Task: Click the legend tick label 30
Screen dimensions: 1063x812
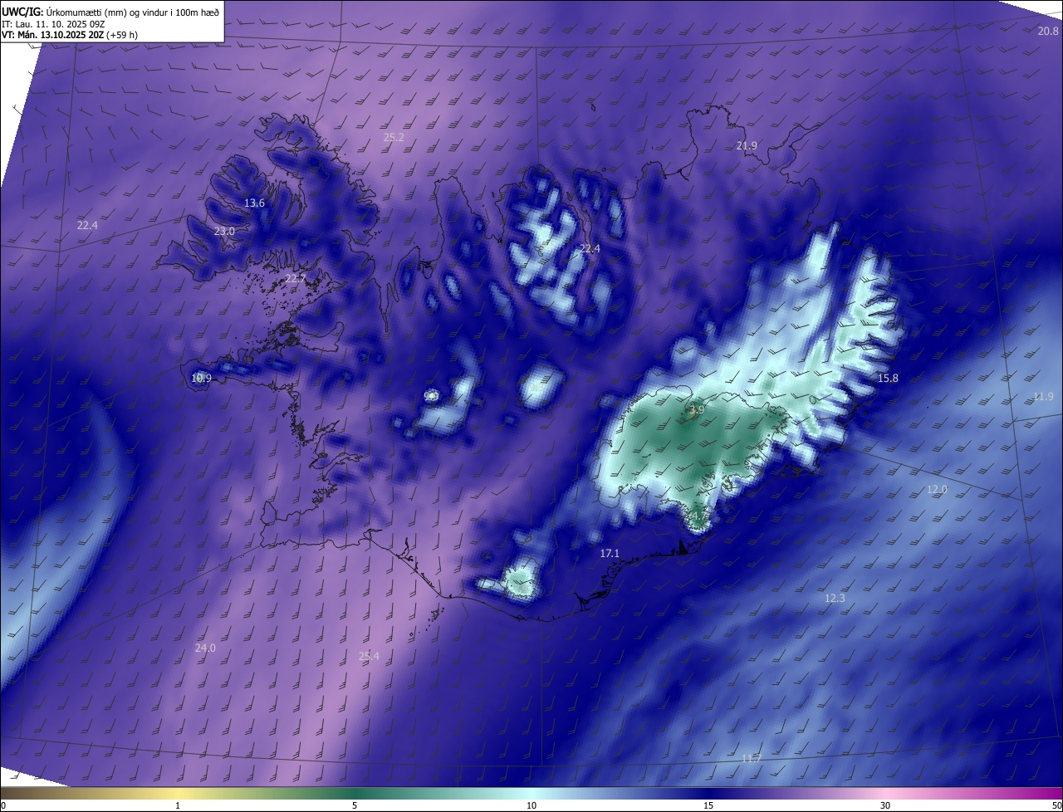Action: (x=885, y=805)
